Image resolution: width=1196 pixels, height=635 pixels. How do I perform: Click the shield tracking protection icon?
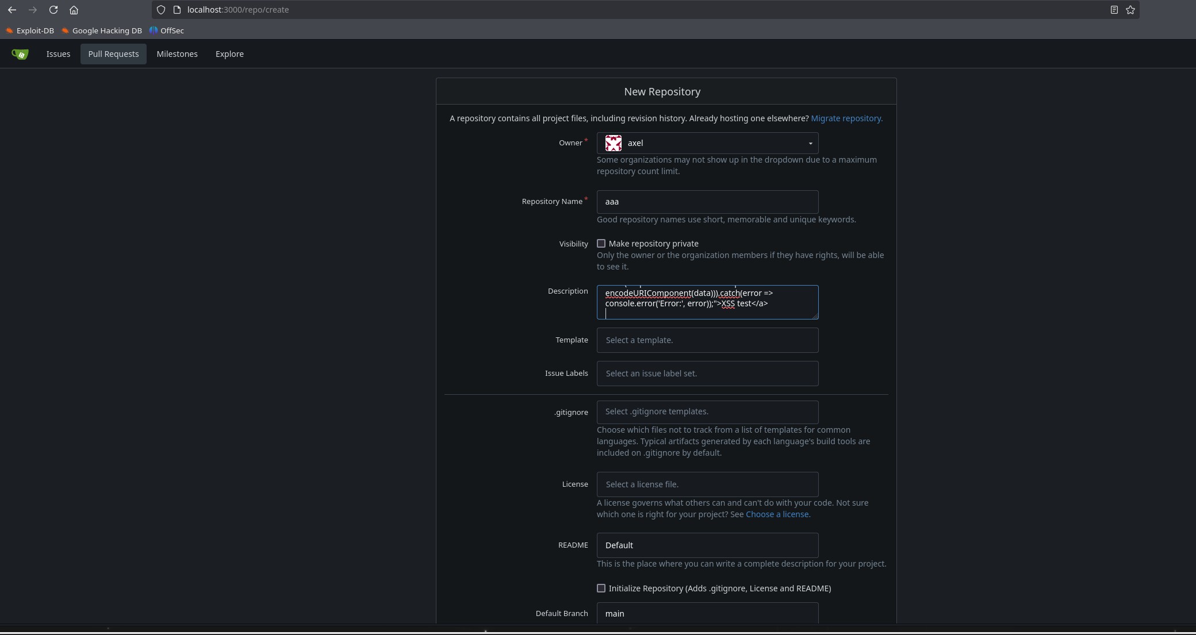tap(161, 10)
